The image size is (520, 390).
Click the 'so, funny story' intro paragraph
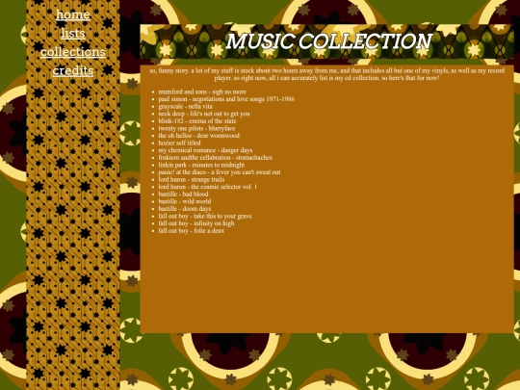327,74
